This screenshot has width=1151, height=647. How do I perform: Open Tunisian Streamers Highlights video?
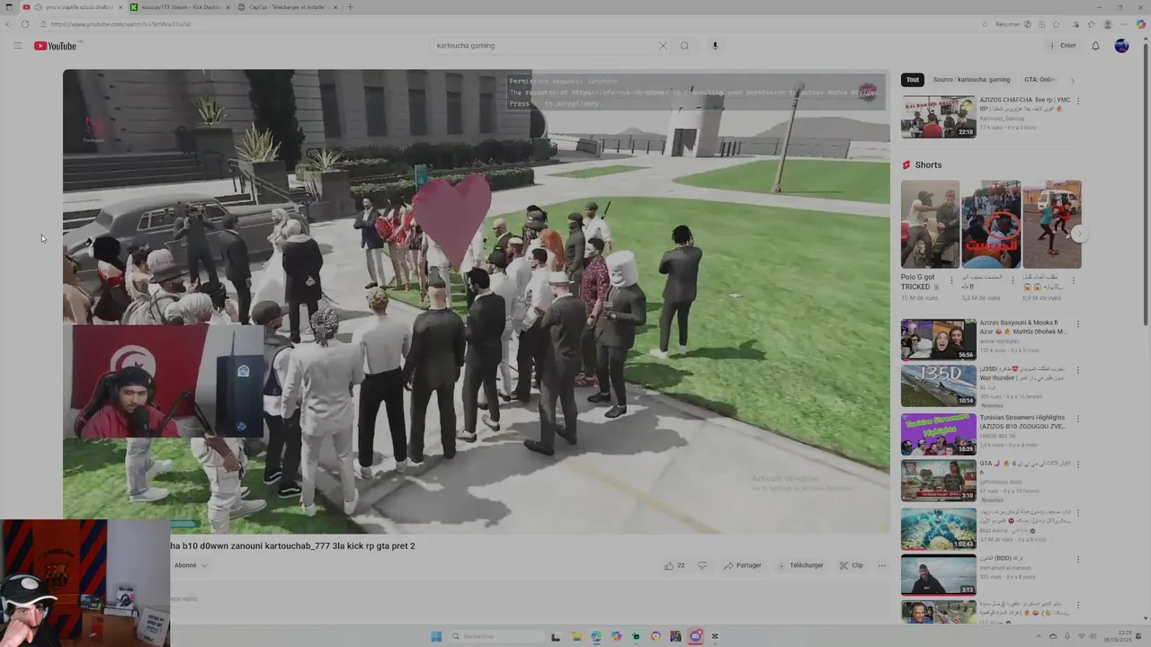pos(939,434)
